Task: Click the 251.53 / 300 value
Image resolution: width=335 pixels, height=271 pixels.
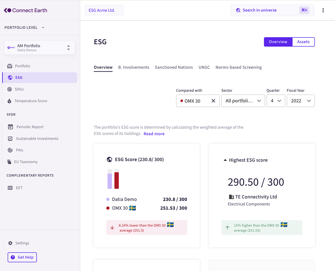Action: point(174,208)
